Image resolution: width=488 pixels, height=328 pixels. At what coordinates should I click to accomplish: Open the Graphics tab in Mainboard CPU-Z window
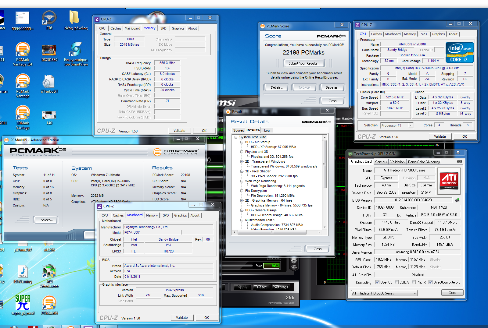180,215
